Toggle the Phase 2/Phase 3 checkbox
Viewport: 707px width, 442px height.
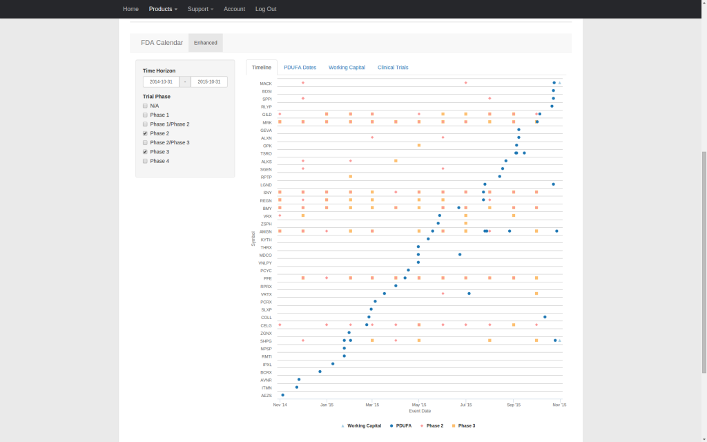click(145, 142)
